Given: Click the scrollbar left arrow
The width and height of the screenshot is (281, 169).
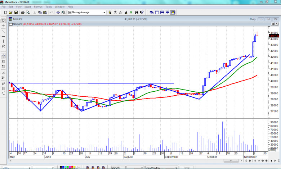Looking at the screenshot, I should point(10,161).
